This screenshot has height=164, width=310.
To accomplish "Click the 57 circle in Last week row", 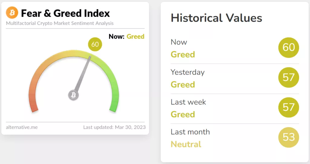I will (x=289, y=107).
